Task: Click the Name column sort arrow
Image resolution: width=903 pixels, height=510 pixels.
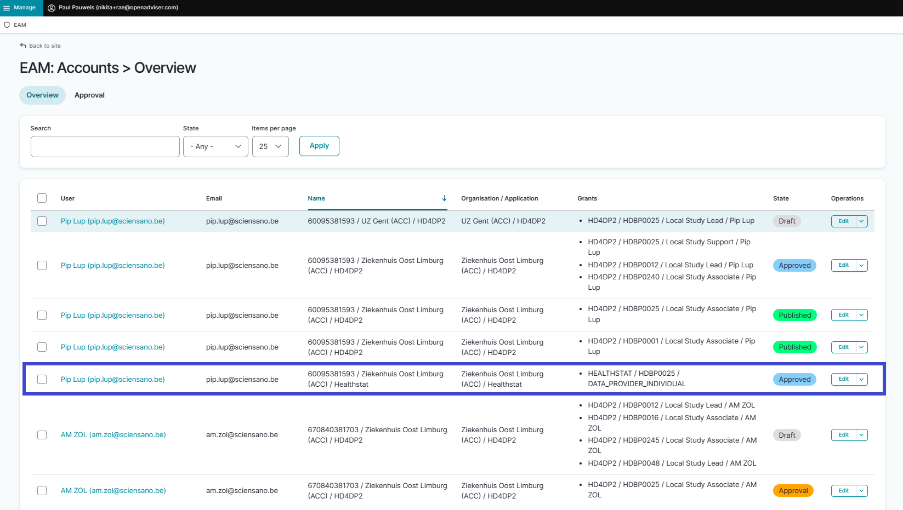Action: point(444,198)
